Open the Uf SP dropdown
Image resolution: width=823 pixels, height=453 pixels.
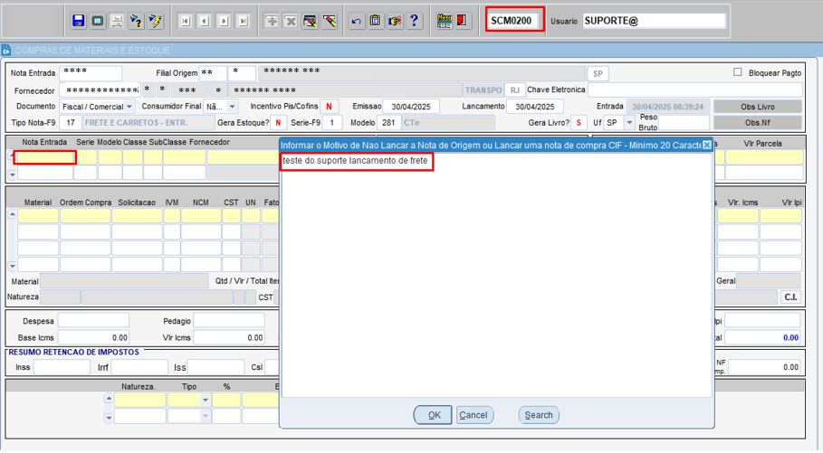point(630,123)
